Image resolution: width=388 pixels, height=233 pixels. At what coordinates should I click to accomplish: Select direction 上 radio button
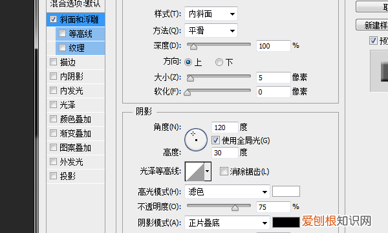(x=188, y=62)
